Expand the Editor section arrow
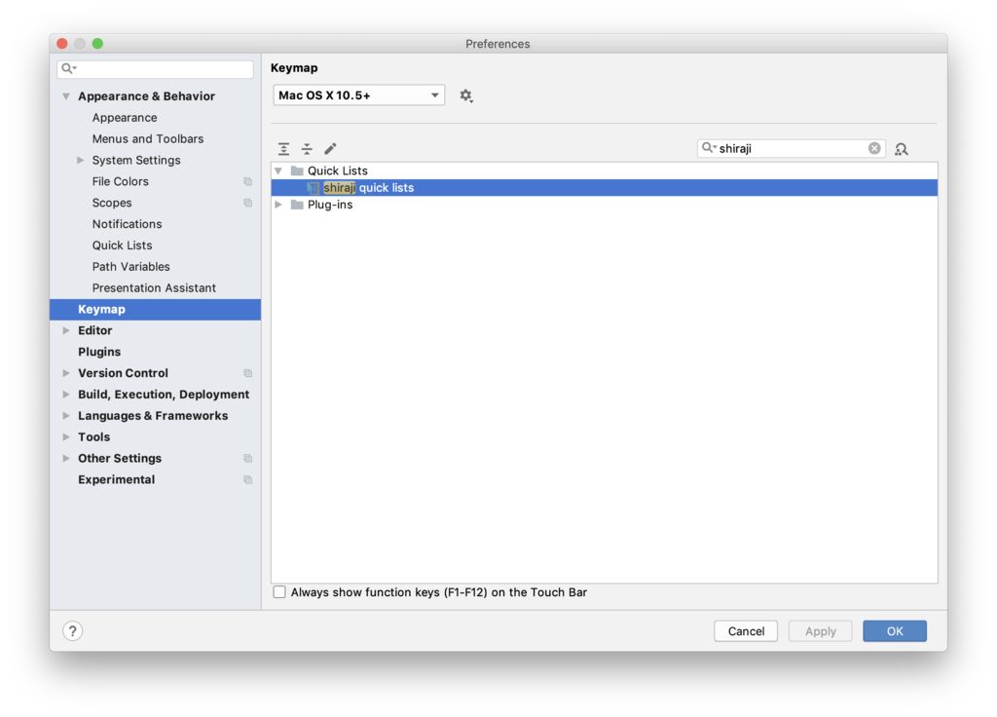The height and width of the screenshot is (717, 997). (66, 330)
